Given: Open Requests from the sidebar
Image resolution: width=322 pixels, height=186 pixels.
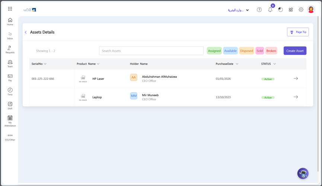Looking at the screenshot, I should [x=10, y=50].
